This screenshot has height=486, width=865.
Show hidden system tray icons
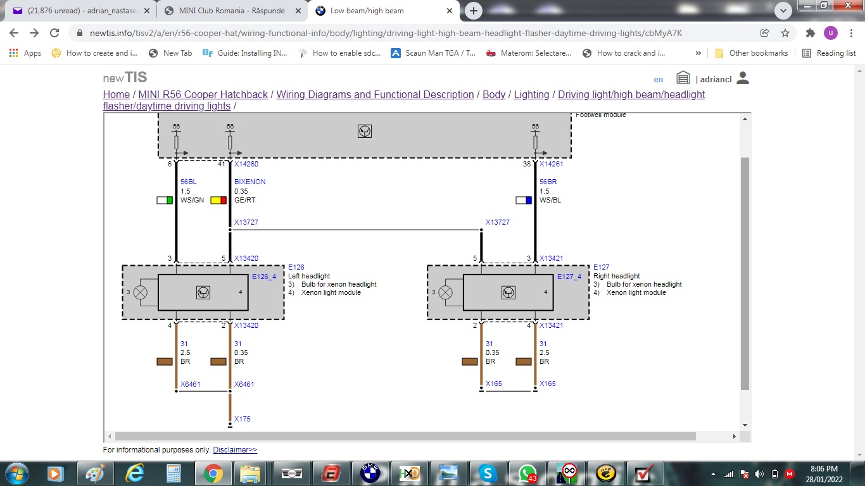pyautogui.click(x=714, y=473)
